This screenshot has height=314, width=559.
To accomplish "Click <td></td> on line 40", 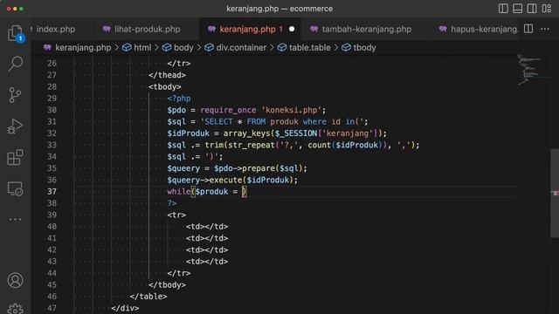I will (207, 227).
